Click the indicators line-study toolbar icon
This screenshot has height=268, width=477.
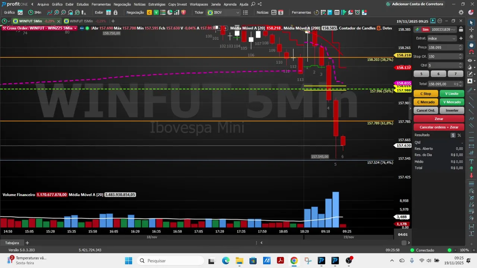[x=50, y=12]
